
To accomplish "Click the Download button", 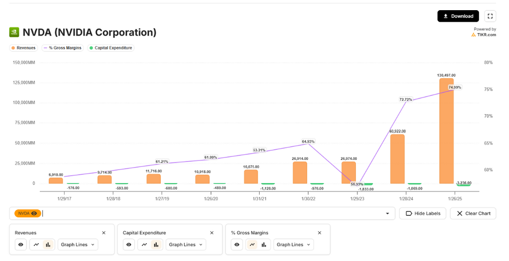I will (x=458, y=16).
